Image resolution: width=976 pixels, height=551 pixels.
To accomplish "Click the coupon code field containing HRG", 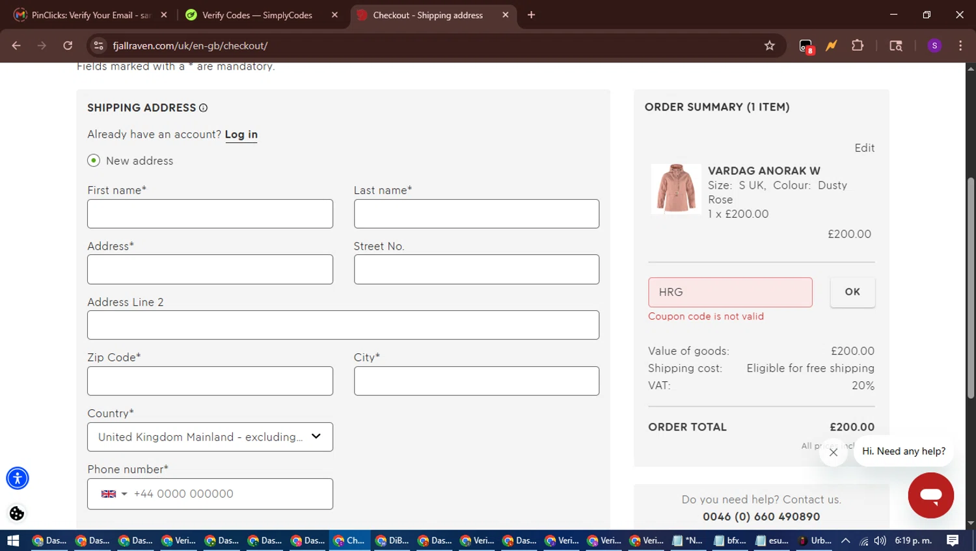I will (x=730, y=292).
